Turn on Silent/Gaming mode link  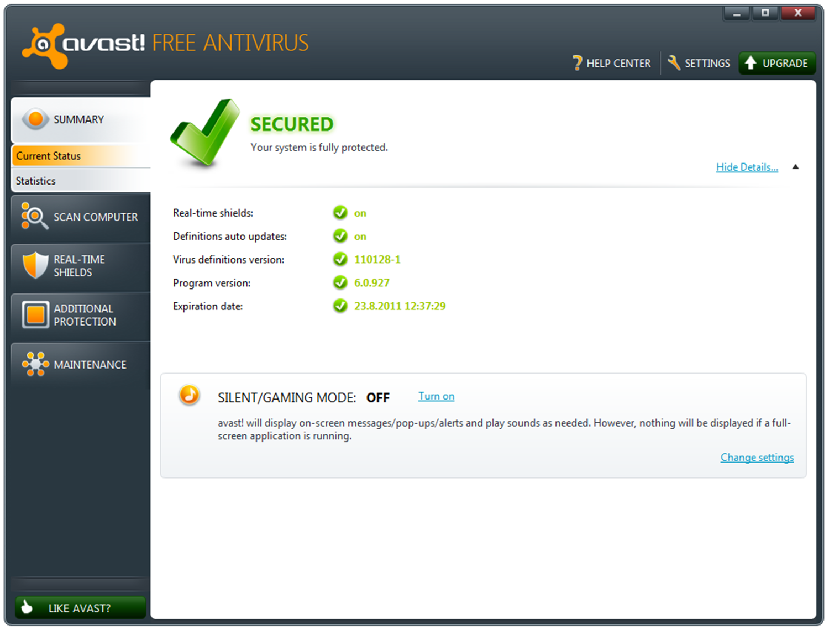(436, 396)
